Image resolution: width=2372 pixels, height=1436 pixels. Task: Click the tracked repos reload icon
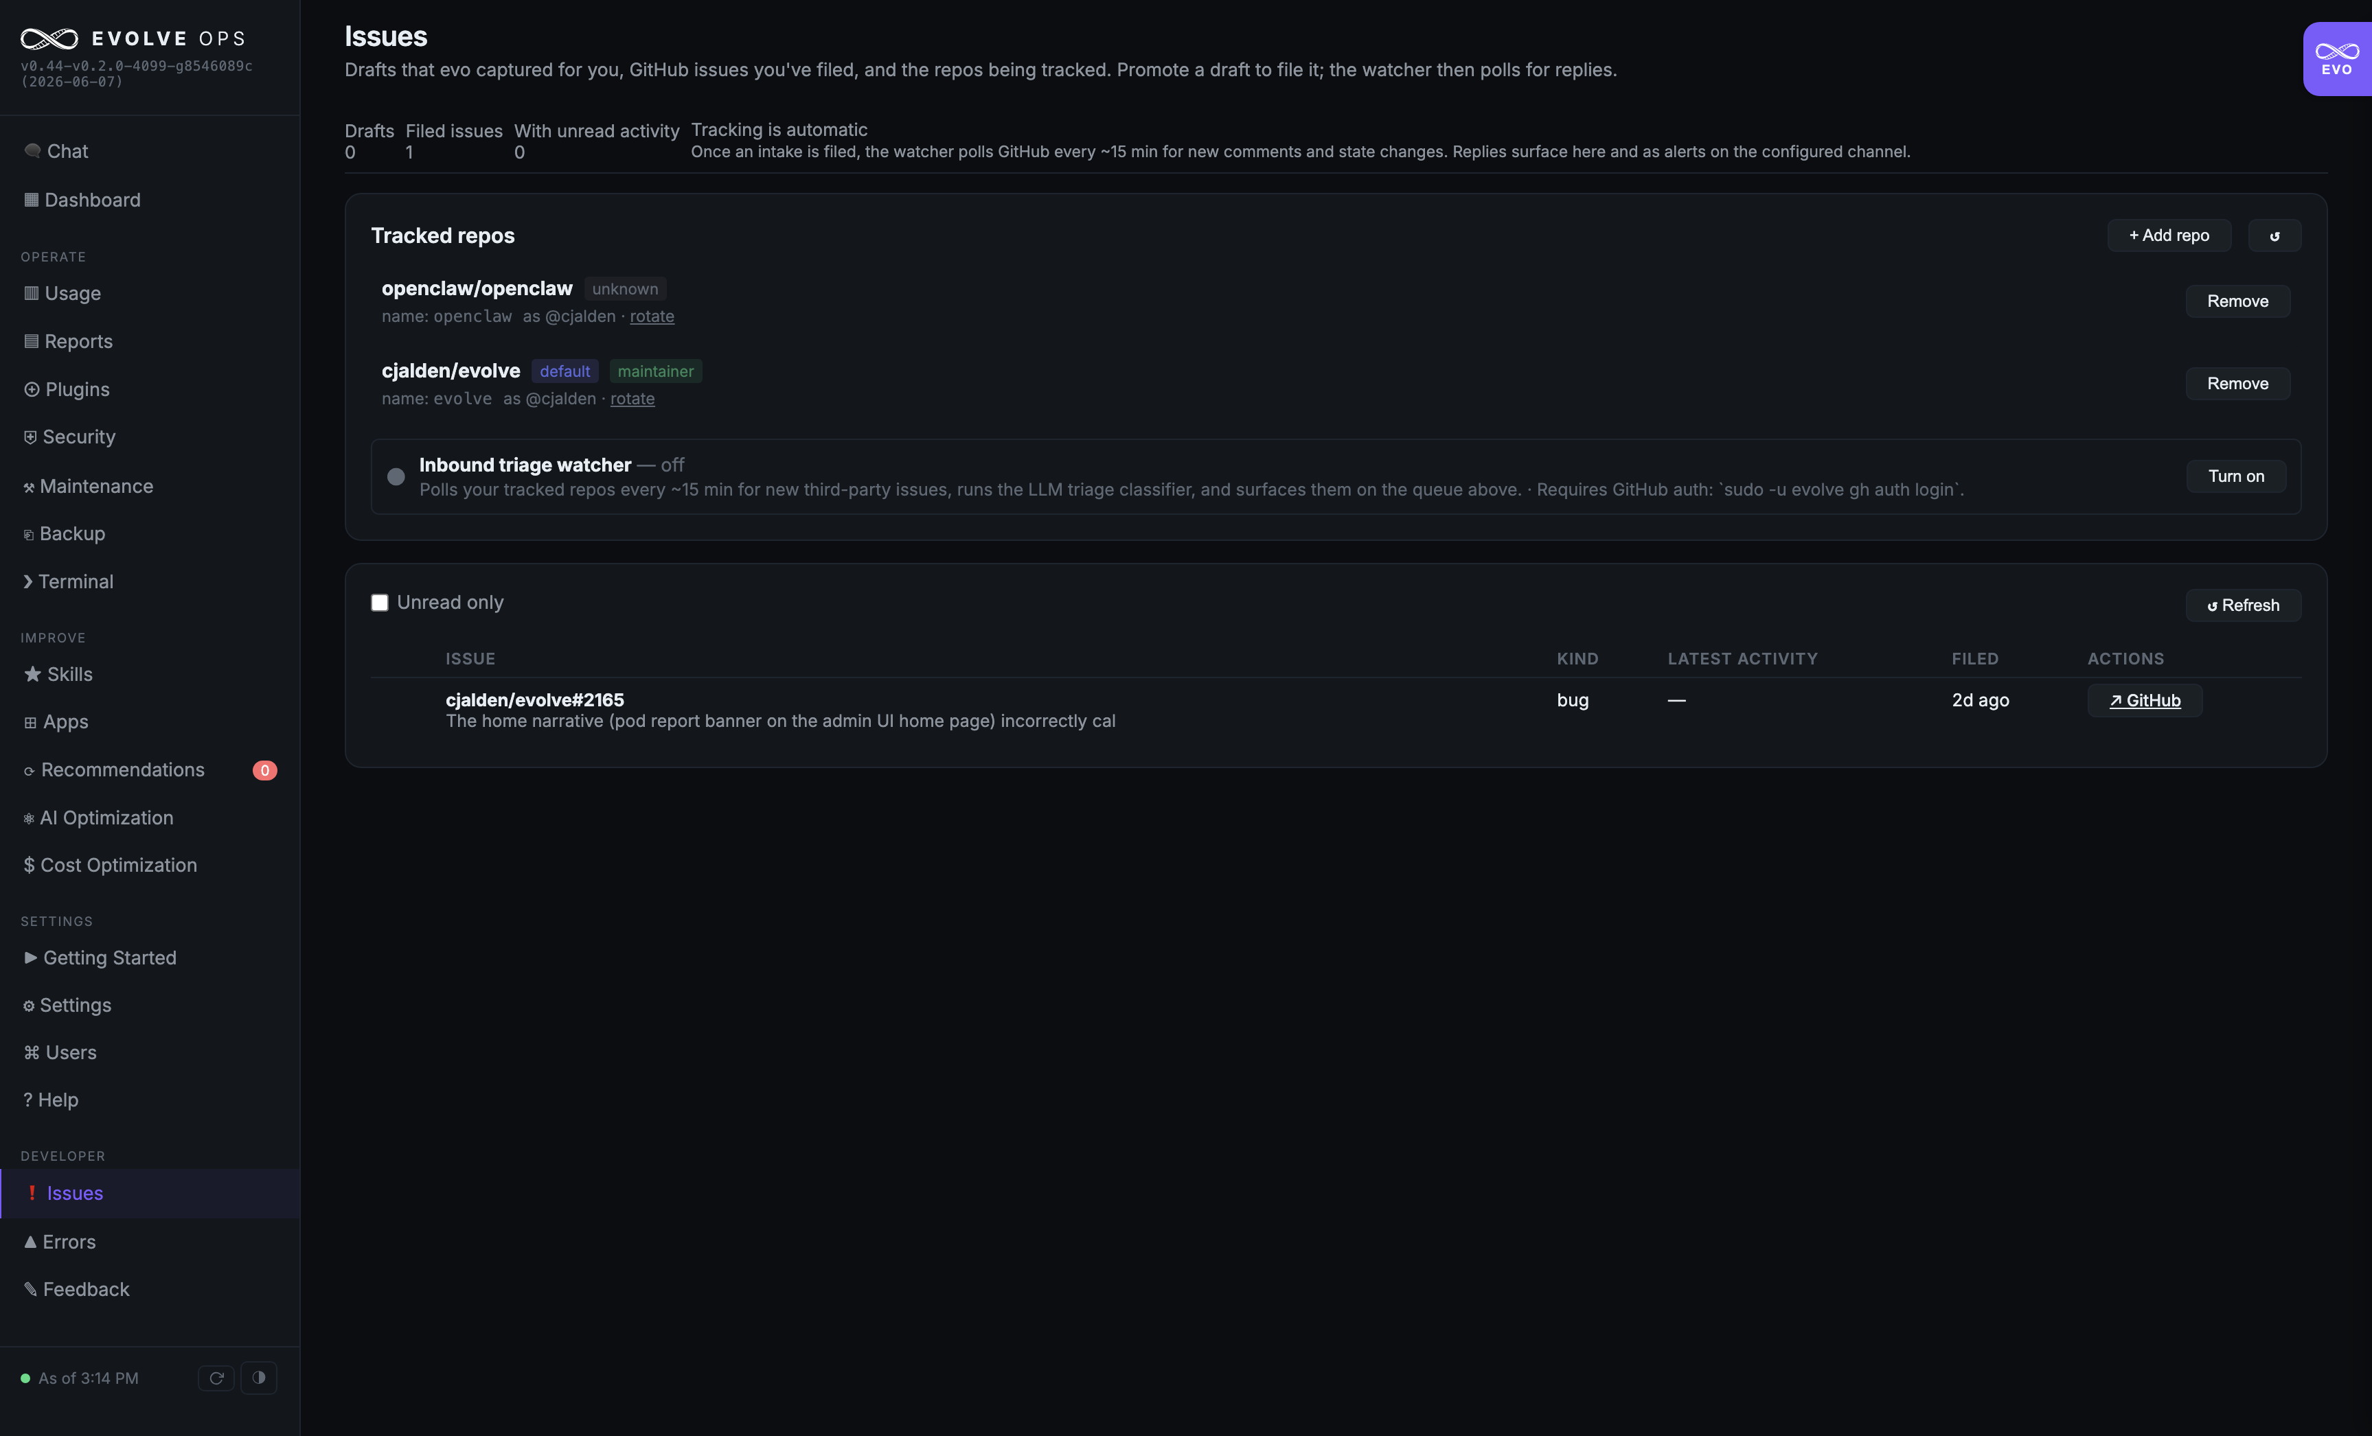(x=2274, y=236)
